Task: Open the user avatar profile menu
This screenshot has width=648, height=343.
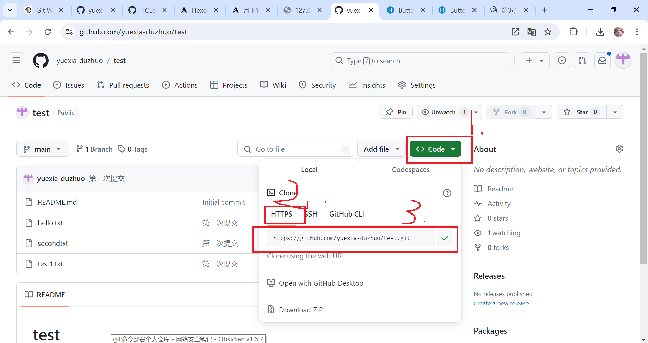Action: (623, 60)
